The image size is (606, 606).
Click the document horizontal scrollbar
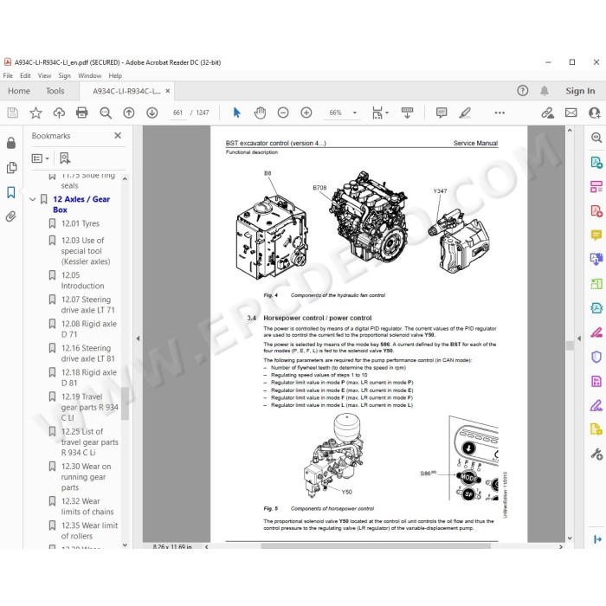tap(376, 546)
